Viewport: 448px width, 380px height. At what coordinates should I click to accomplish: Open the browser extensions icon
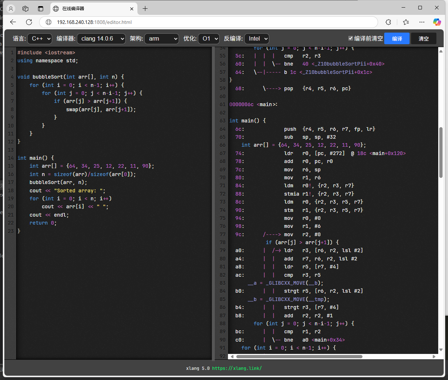(x=388, y=22)
